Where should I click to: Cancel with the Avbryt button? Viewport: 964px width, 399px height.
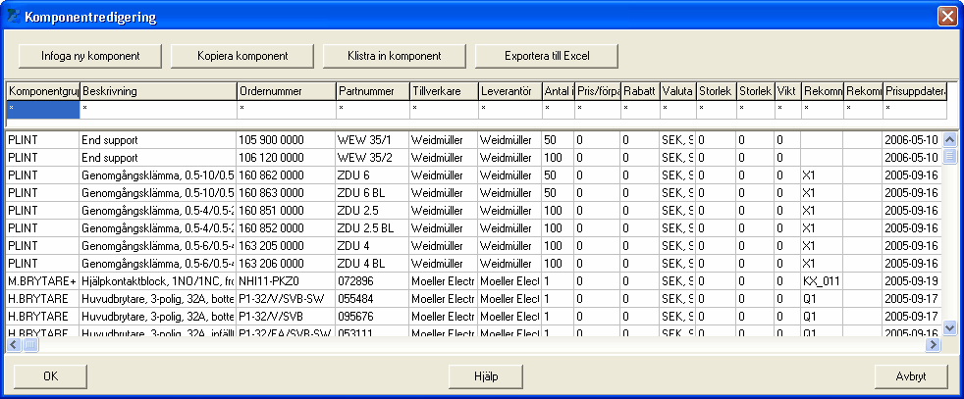click(x=911, y=376)
